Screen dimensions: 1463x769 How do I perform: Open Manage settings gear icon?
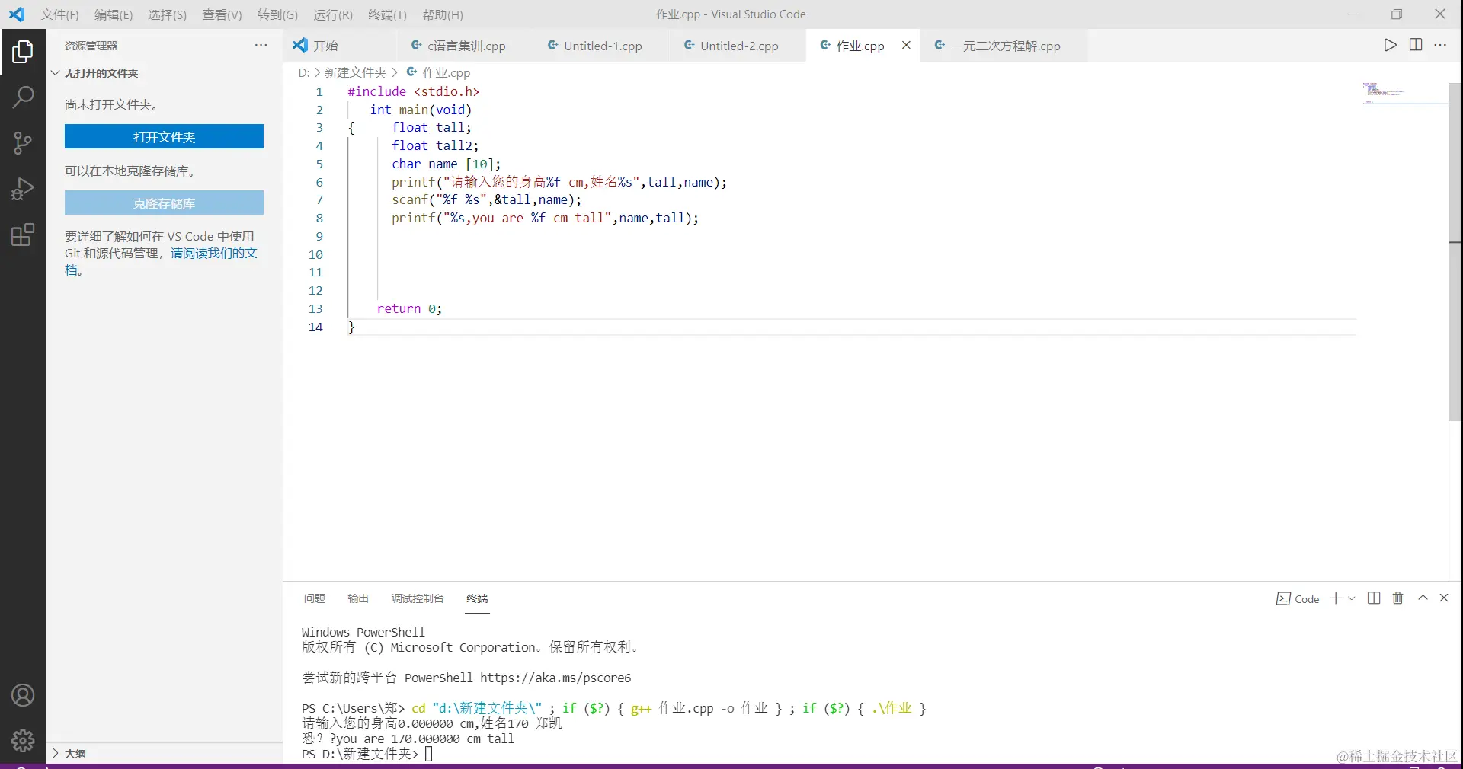coord(22,741)
